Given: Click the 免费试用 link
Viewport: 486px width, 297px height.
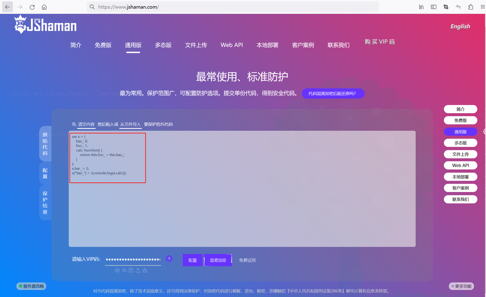Looking at the screenshot, I should [x=247, y=260].
